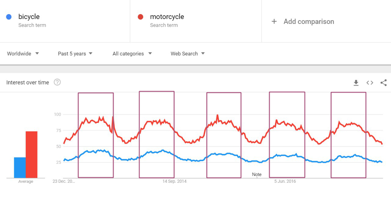Share the Interest over time chart
This screenshot has width=391, height=206.
pyautogui.click(x=384, y=83)
